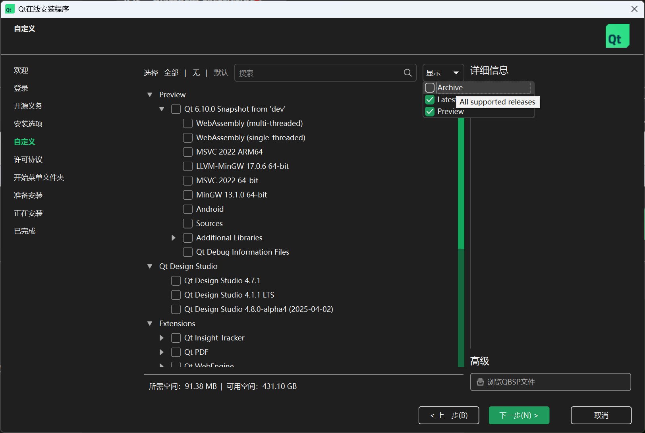
Task: Expand the Qt PDF node
Action: click(x=162, y=352)
